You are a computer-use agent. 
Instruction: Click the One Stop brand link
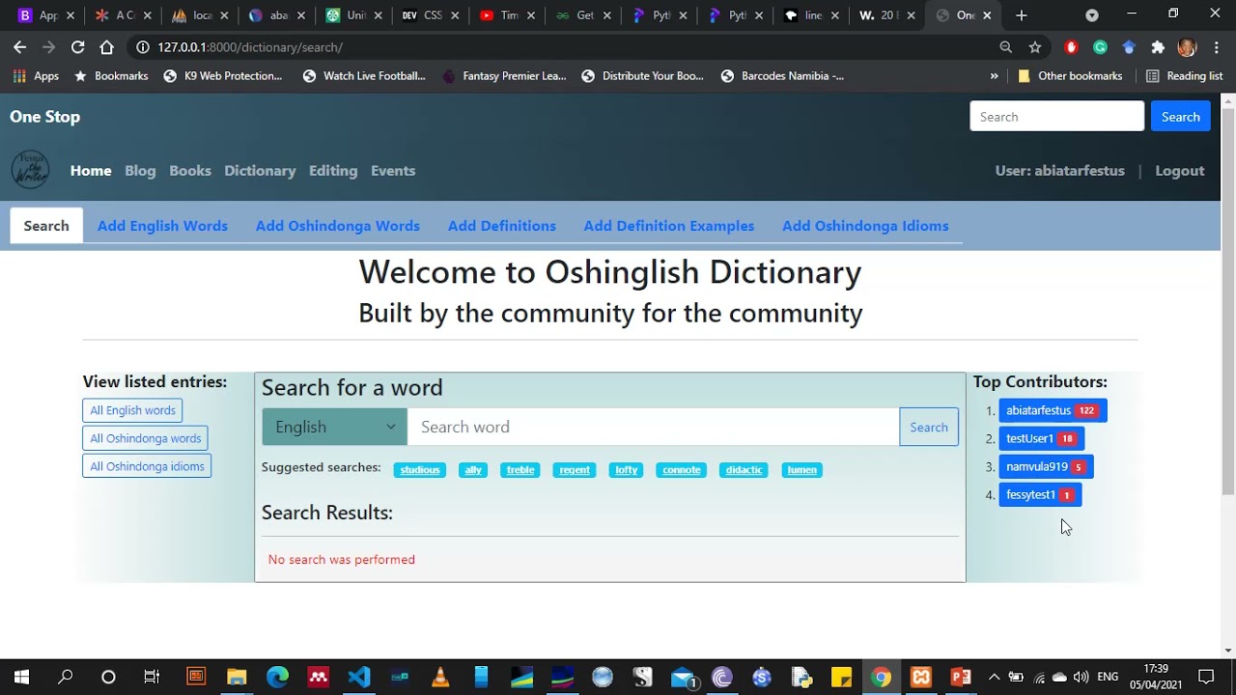[x=44, y=117]
